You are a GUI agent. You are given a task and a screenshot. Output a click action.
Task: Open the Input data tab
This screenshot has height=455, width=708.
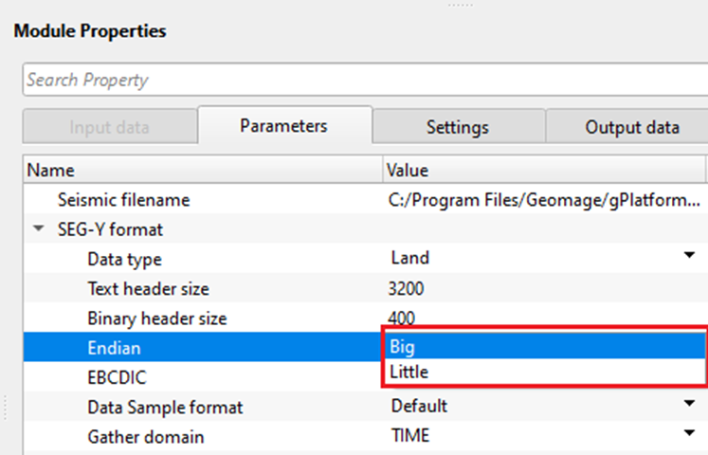(109, 127)
